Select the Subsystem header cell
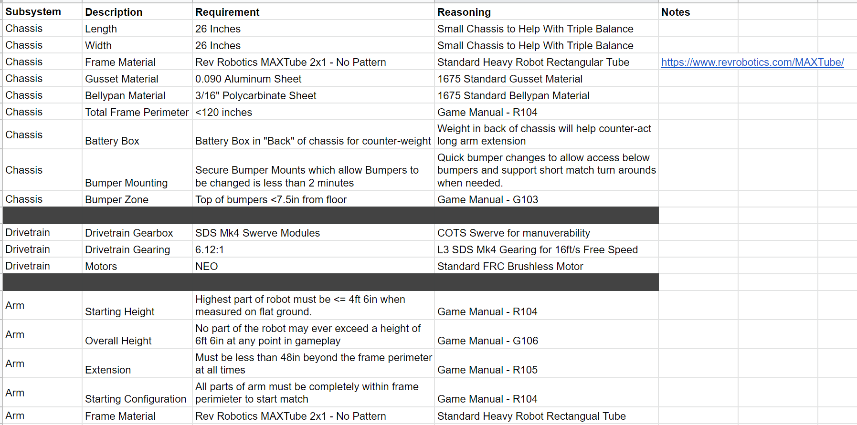Image resolution: width=857 pixels, height=425 pixels. (42, 12)
